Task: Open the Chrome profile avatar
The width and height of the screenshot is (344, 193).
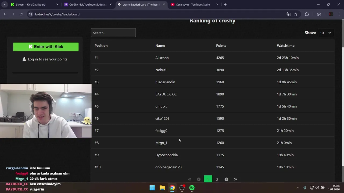Action: tap(331, 14)
